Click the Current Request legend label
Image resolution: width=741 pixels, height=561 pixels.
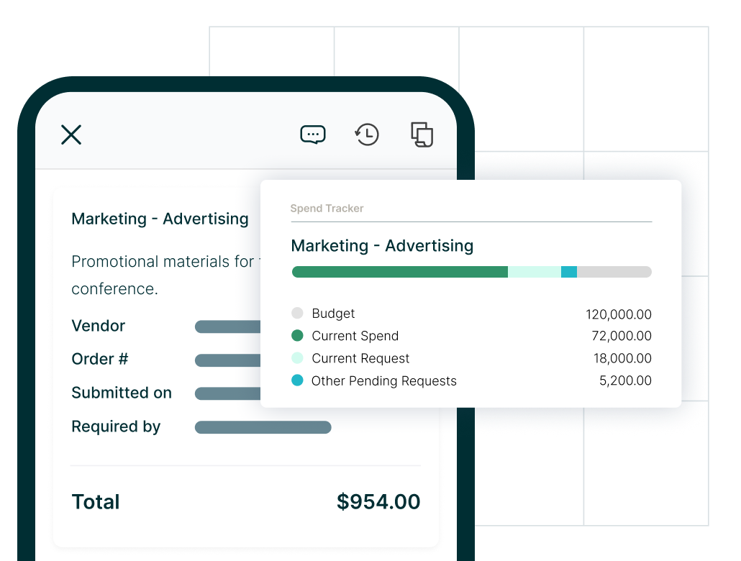click(x=360, y=359)
